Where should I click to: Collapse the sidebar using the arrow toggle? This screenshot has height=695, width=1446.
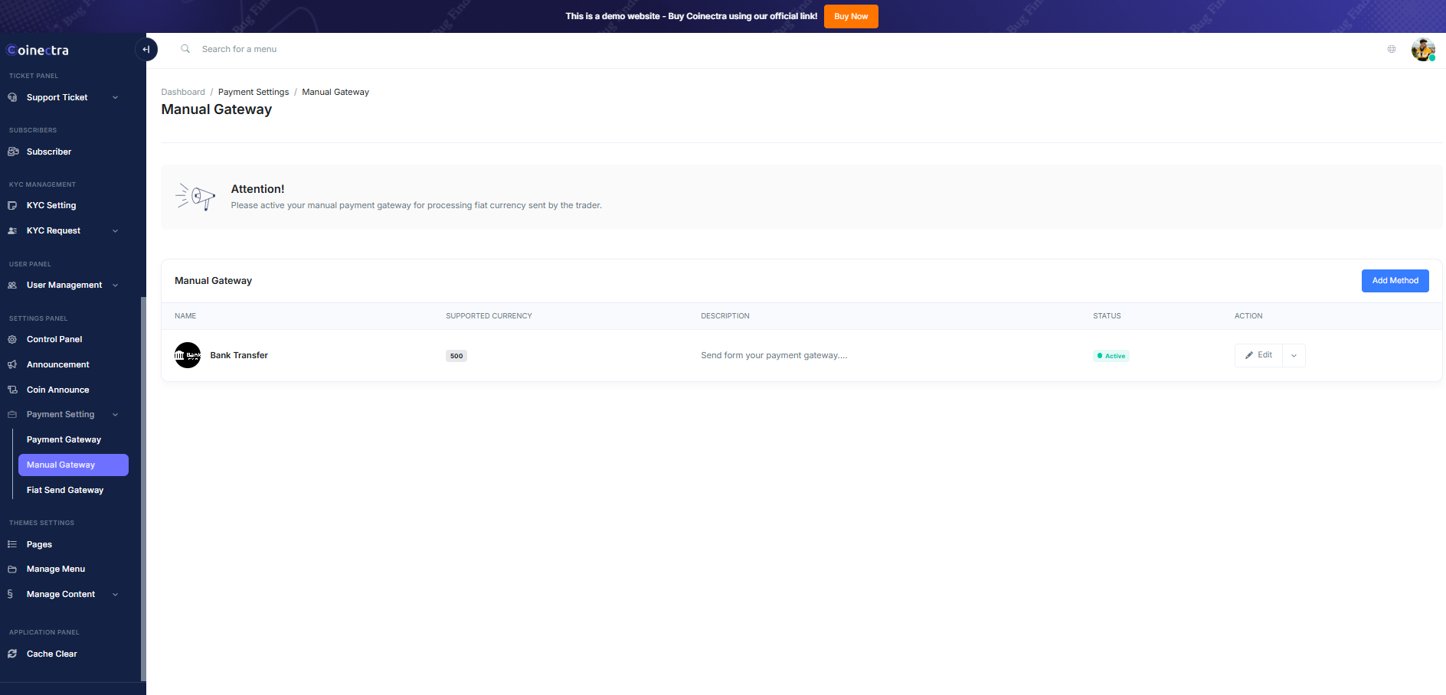point(146,50)
